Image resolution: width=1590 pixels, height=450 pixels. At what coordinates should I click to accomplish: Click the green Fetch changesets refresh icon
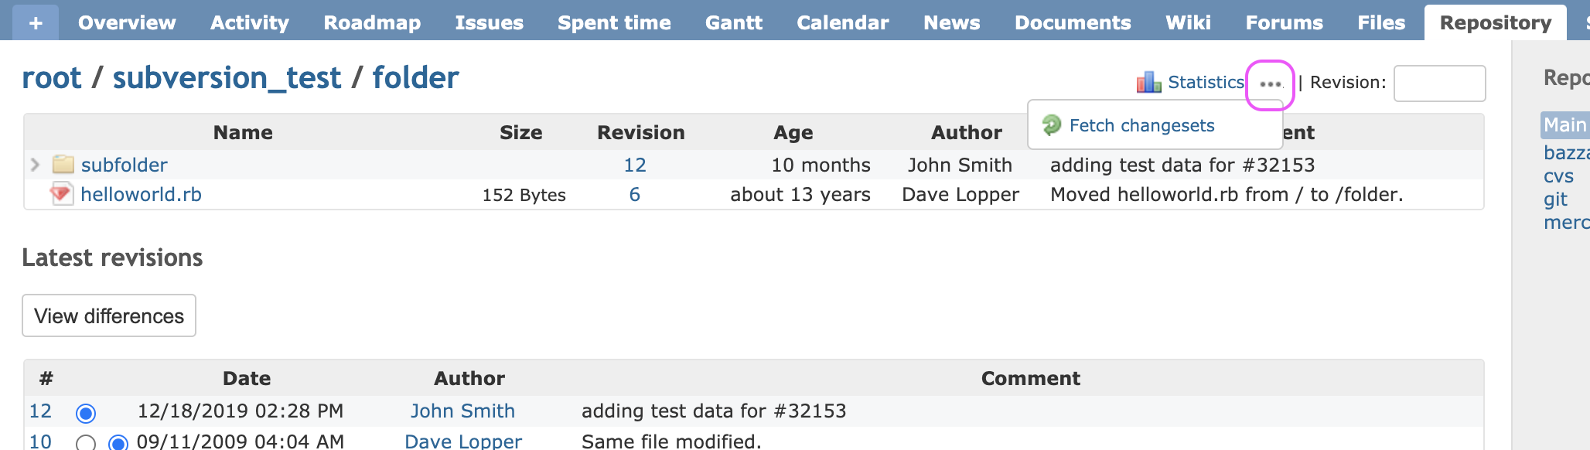click(1052, 124)
